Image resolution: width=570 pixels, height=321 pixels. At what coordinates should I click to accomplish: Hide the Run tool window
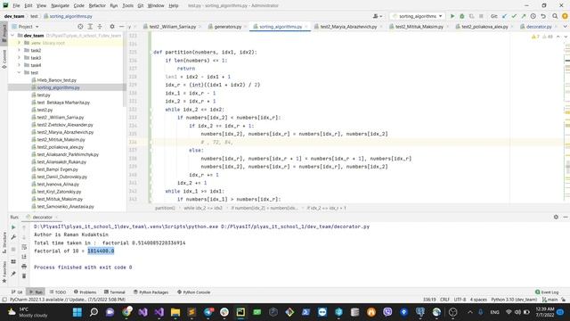click(x=566, y=217)
